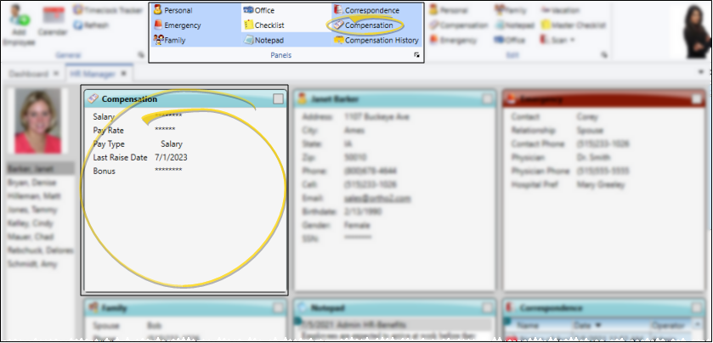Toggle the Family panel header checkbox

279,307
